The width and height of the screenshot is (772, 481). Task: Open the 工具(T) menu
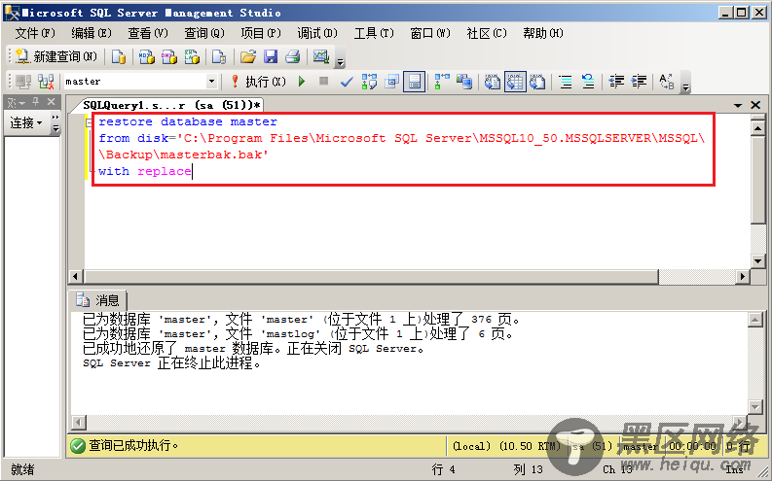point(374,33)
